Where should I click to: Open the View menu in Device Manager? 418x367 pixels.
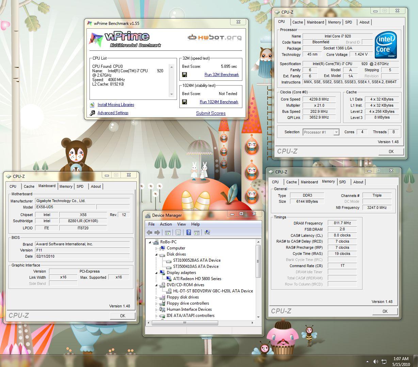click(x=181, y=224)
